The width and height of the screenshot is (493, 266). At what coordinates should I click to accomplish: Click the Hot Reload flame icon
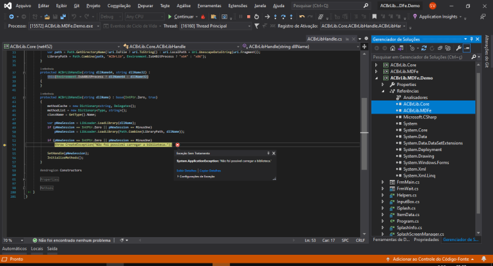click(203, 16)
